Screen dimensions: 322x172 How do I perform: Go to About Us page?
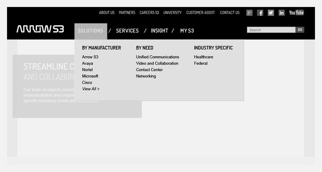tap(107, 13)
